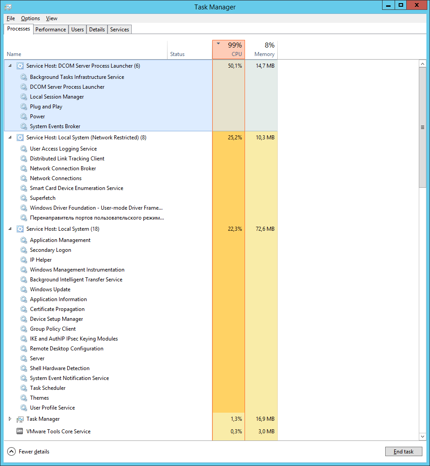
Task: Click gear icon beside Group Policy Client
Action: (24, 329)
